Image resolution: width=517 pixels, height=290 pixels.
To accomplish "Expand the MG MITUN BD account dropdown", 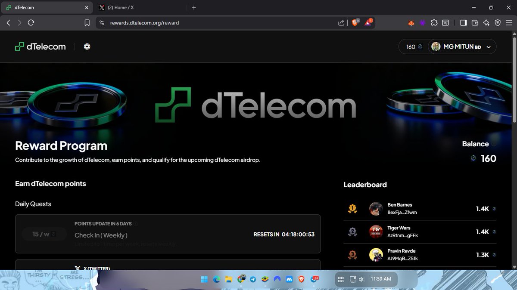I will point(488,46).
